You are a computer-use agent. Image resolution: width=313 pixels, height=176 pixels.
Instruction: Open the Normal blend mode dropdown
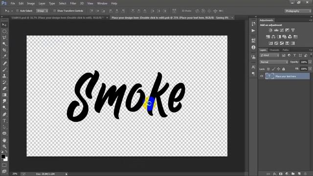[x=274, y=62]
